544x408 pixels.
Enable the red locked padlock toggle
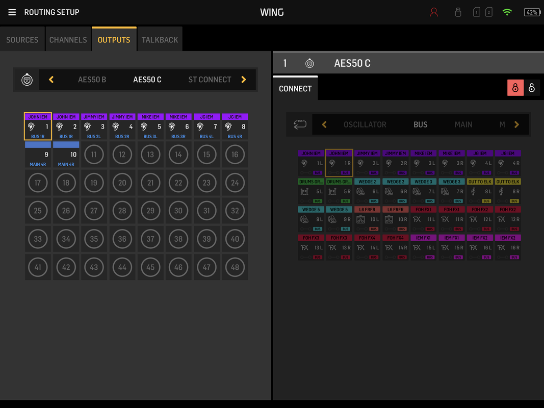[515, 88]
